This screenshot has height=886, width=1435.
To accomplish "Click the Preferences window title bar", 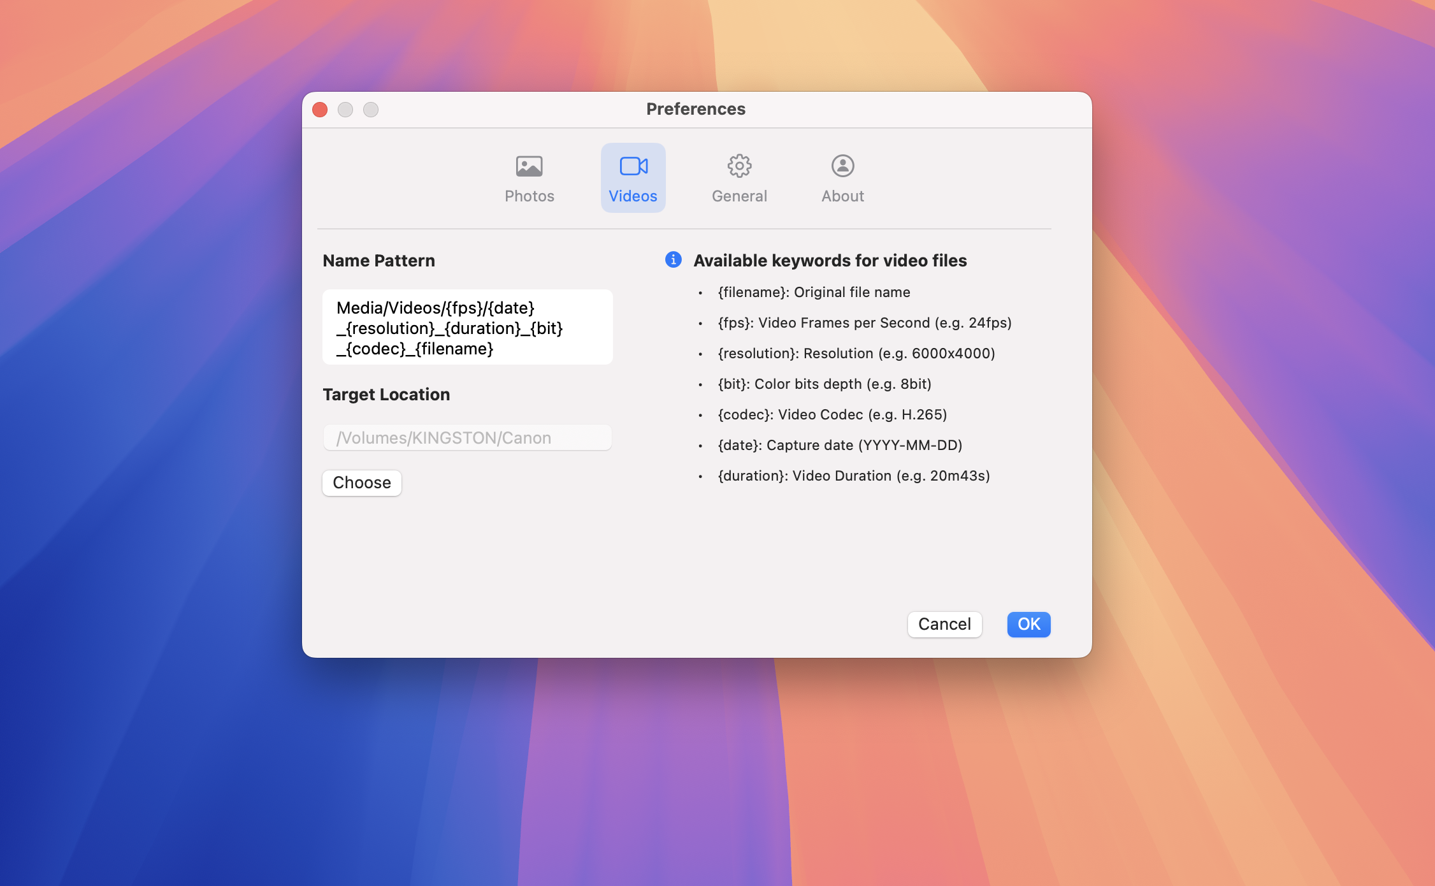I will [695, 109].
